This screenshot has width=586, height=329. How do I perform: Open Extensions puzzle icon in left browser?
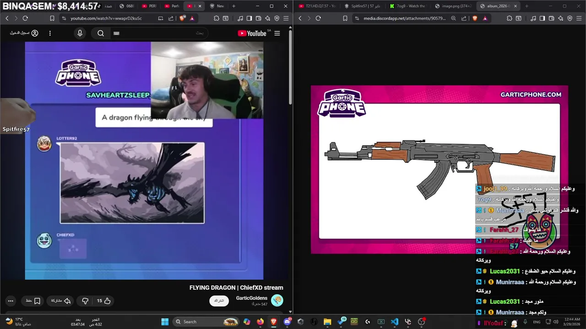[x=217, y=18]
